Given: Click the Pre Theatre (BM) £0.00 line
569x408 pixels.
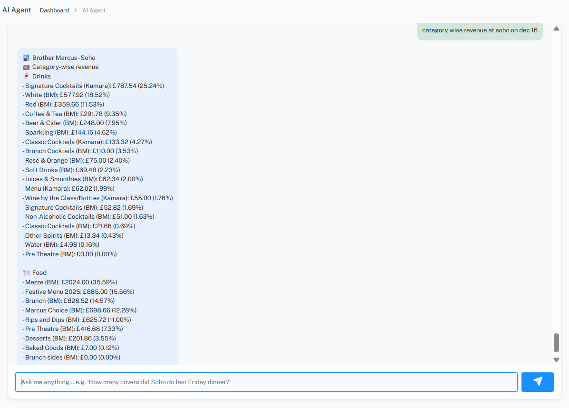Looking at the screenshot, I should click(x=70, y=254).
